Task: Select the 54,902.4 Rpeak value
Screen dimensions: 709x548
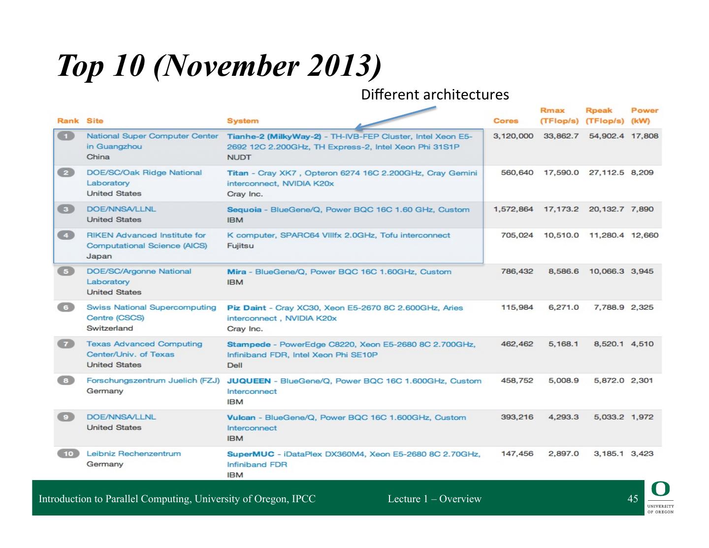Action: click(607, 136)
